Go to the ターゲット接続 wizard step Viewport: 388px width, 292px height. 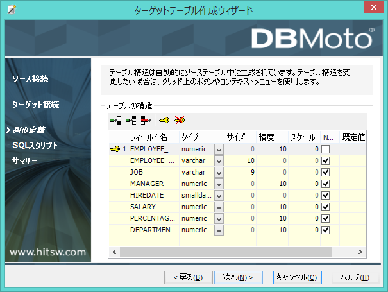pos(36,104)
